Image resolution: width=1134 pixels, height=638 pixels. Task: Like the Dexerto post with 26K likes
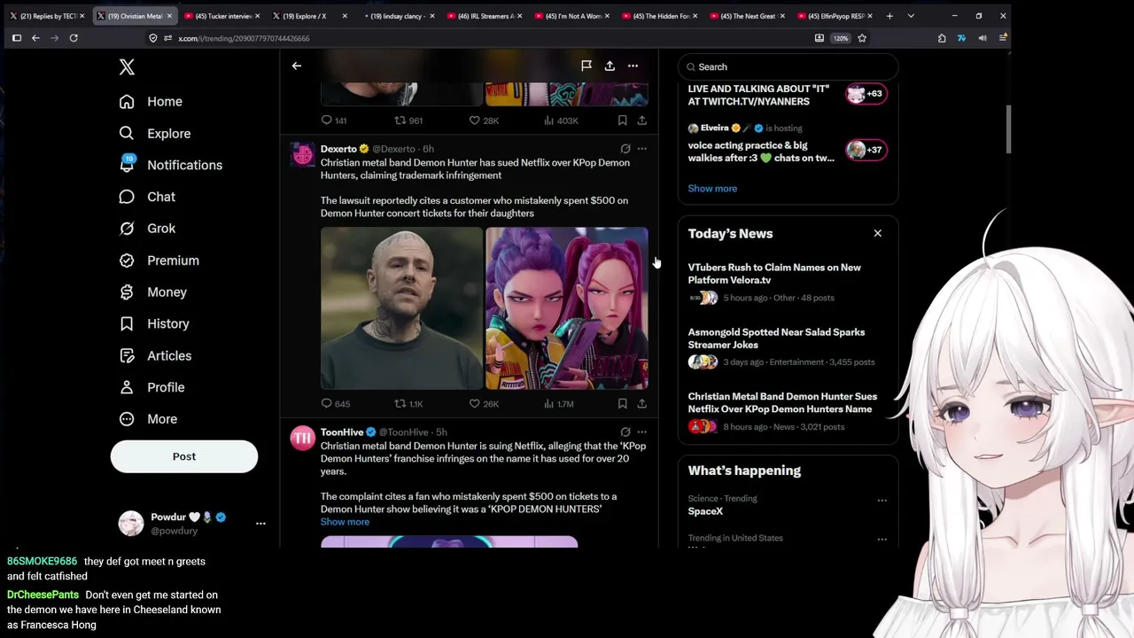click(x=484, y=404)
